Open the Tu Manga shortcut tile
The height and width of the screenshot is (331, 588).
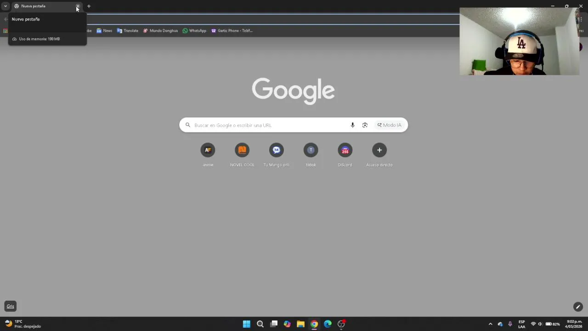tap(276, 155)
